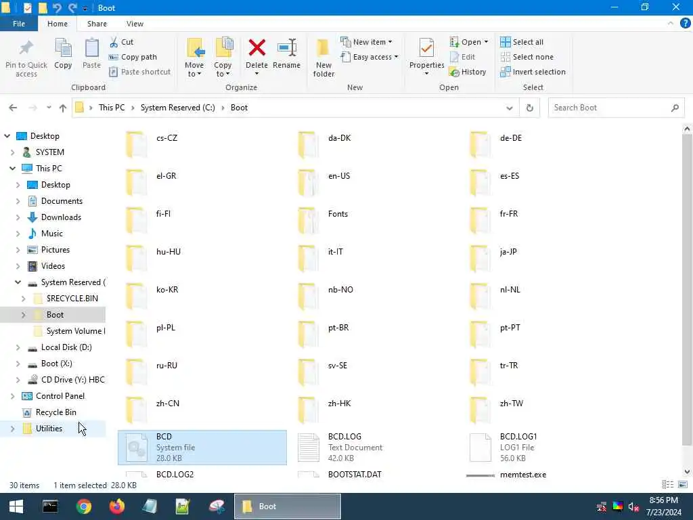Open the New item dropdown
The width and height of the screenshot is (693, 520).
366,42
